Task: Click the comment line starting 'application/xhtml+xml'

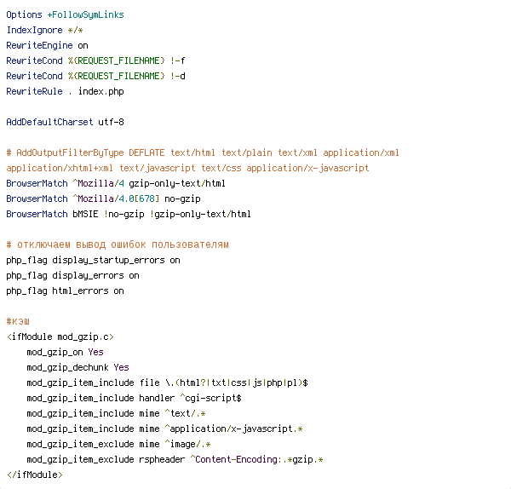Action: coord(187,168)
